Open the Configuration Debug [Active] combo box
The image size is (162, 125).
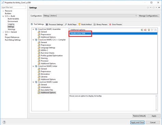pyautogui.click(x=90, y=16)
